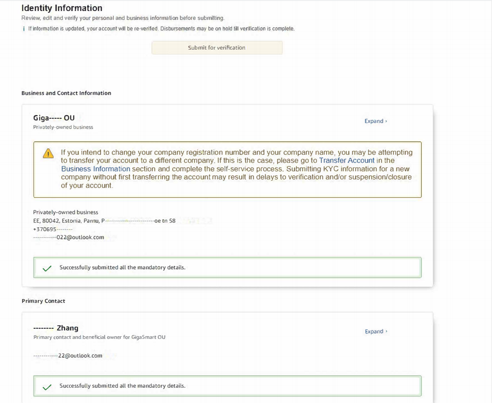Click the Primary Contact section heading

pyautogui.click(x=43, y=301)
